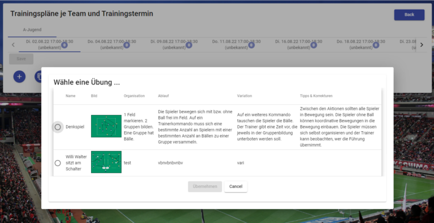Click the 'vbnvbnbvnbv' Ablauf cell
The width and height of the screenshot is (434, 223).
171,163
